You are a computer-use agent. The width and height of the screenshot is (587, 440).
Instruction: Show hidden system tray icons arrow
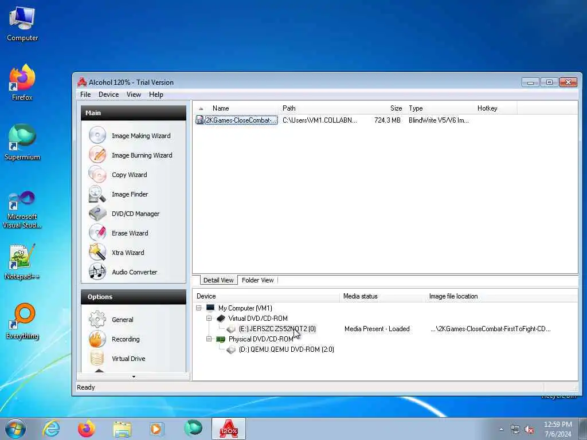(501, 430)
